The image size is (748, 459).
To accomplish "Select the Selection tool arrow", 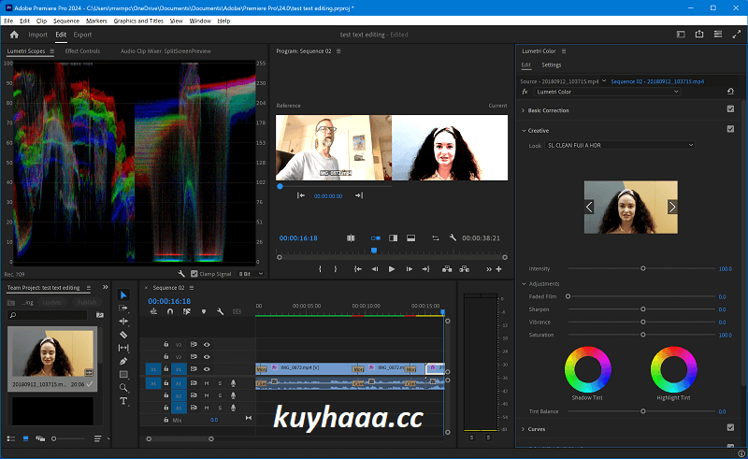I will (x=123, y=294).
